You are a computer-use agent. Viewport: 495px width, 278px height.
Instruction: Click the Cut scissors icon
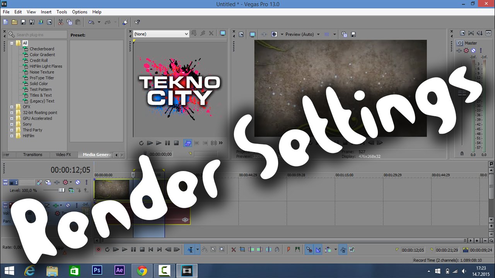click(x=61, y=22)
